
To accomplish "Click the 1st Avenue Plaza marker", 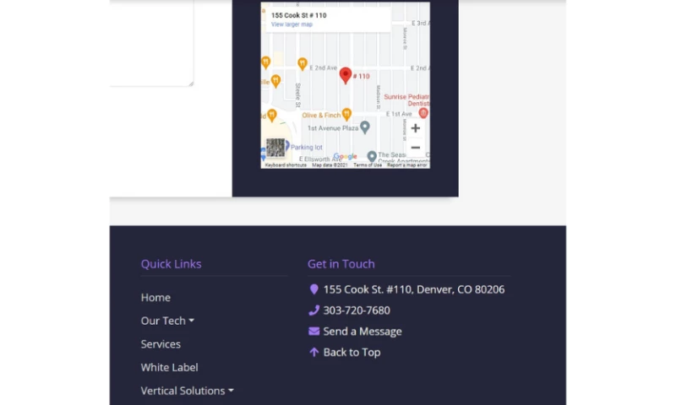I will 365,127.
